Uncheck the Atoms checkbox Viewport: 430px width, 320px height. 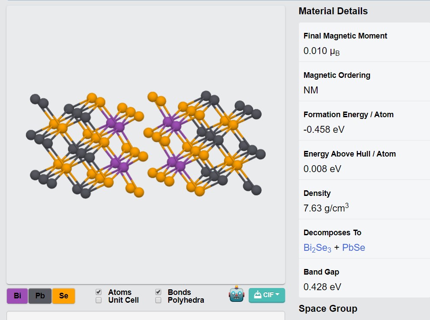99,292
